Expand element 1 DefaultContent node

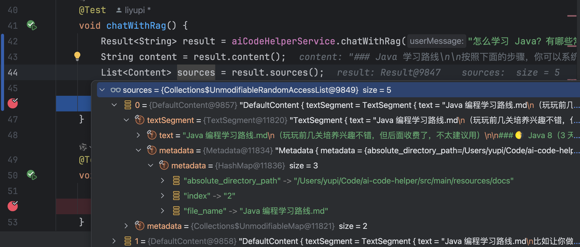click(114, 241)
